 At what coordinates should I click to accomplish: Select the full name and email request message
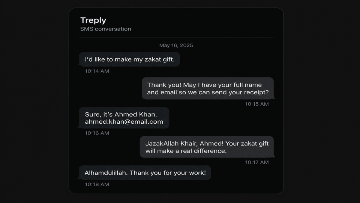(208, 88)
